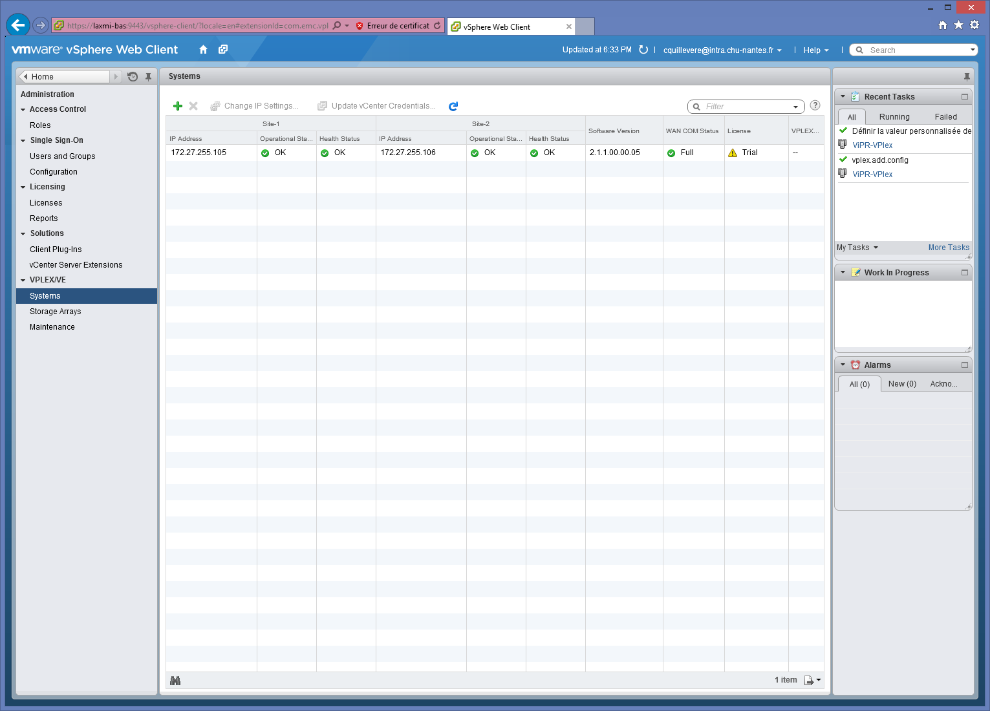
Task: Minimize the Recent Tasks panel
Action: tap(965, 97)
